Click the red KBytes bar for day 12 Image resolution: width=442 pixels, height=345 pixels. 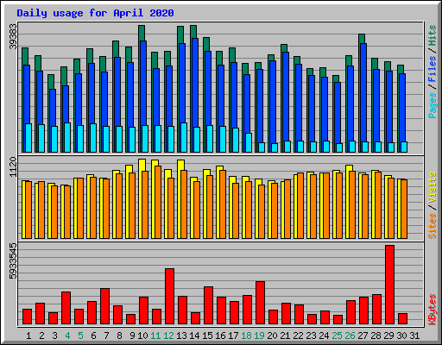point(169,297)
